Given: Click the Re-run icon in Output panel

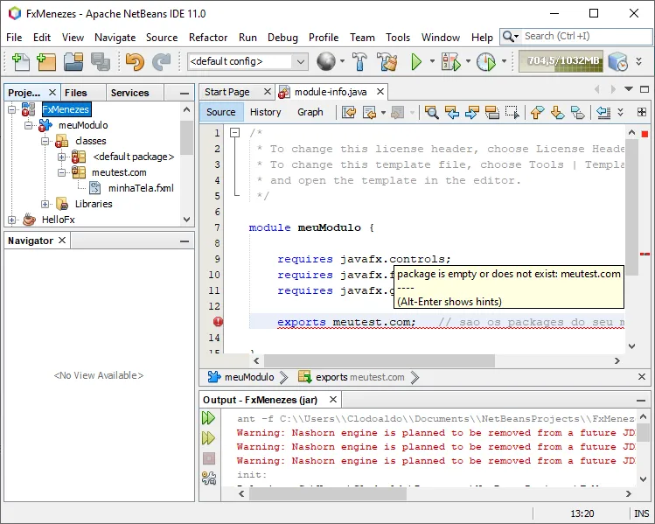Looking at the screenshot, I should coord(209,419).
